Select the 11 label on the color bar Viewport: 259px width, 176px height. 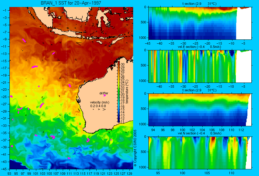pos(122,121)
